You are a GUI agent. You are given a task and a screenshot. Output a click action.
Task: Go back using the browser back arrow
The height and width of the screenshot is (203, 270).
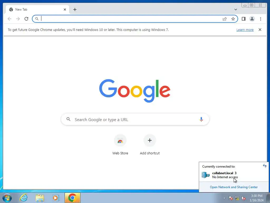click(x=9, y=19)
